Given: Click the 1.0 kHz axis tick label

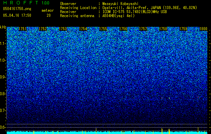Looking at the screenshot, I should tap(3, 61).
